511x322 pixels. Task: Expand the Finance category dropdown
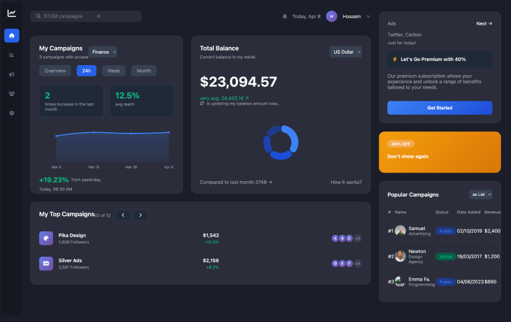pos(103,52)
